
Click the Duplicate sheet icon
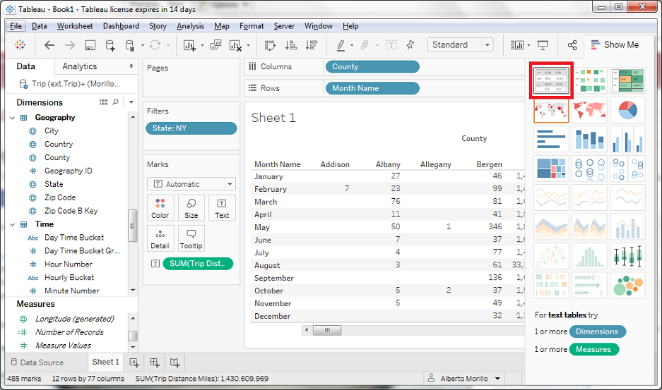[215, 44]
